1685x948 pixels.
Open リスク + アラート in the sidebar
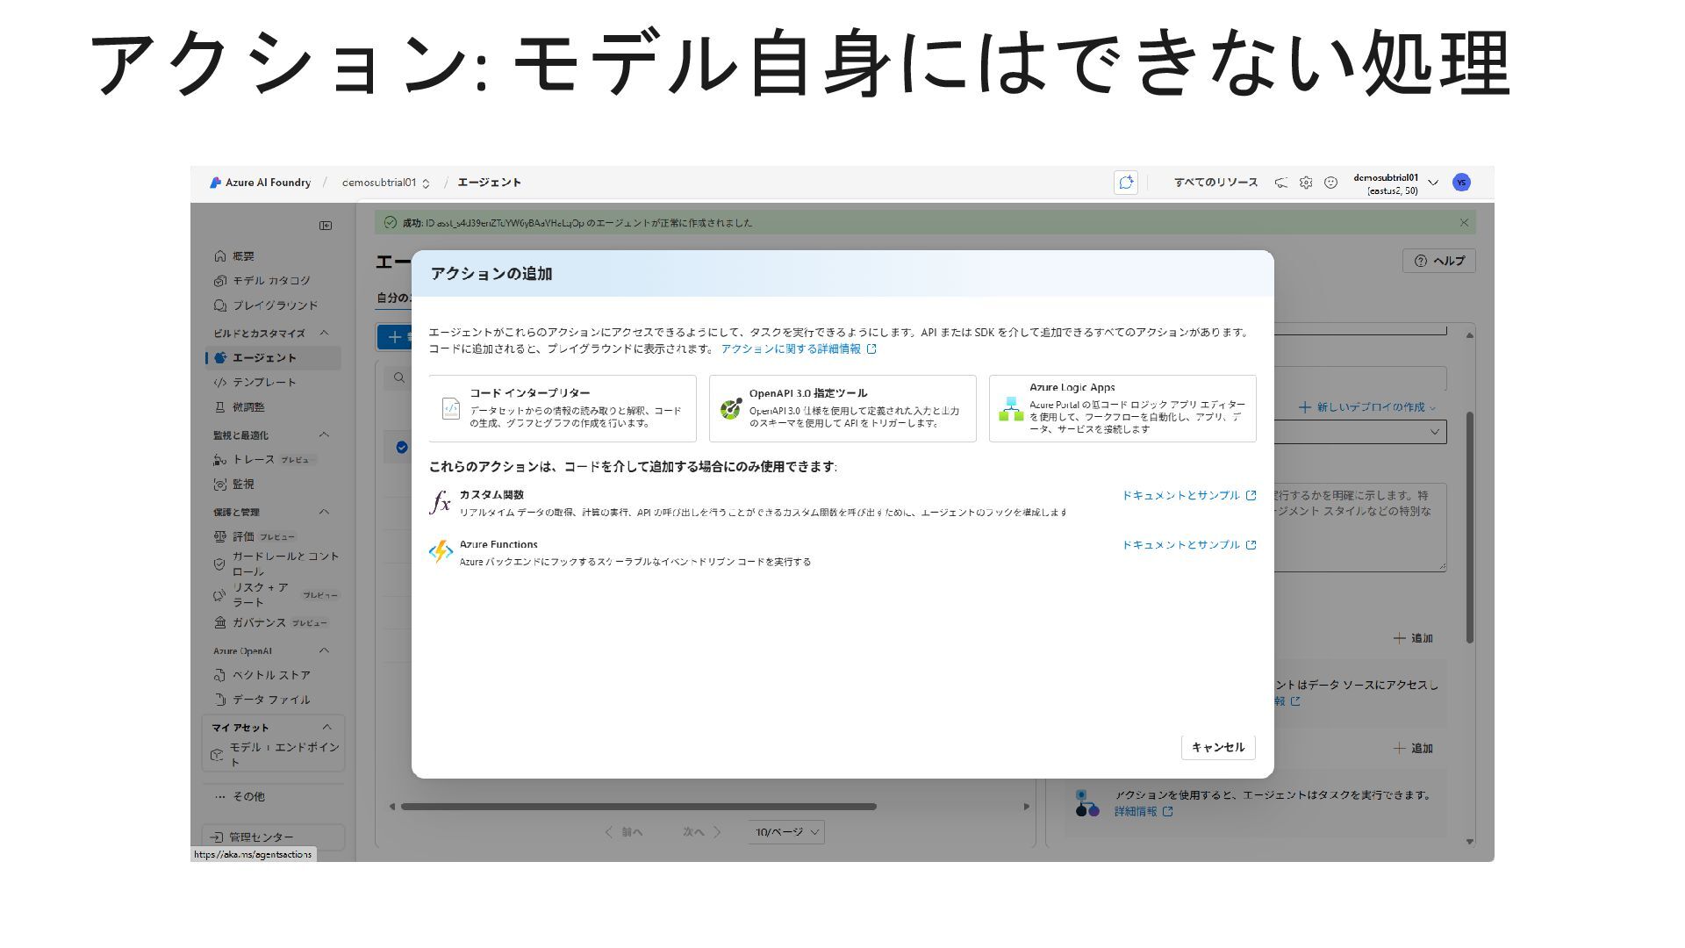tap(276, 594)
